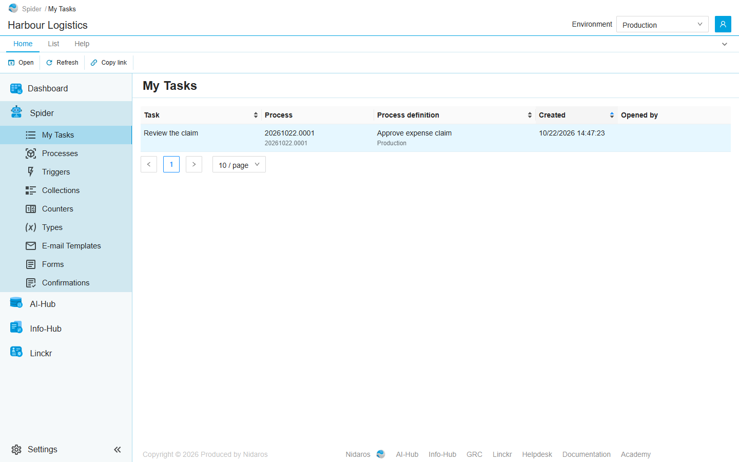Open the 10 / page size dropdown
The image size is (739, 462).
click(x=239, y=164)
